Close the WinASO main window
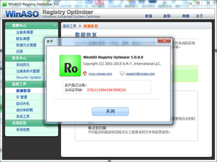This screenshot has width=217, height=162. pos(208,3)
